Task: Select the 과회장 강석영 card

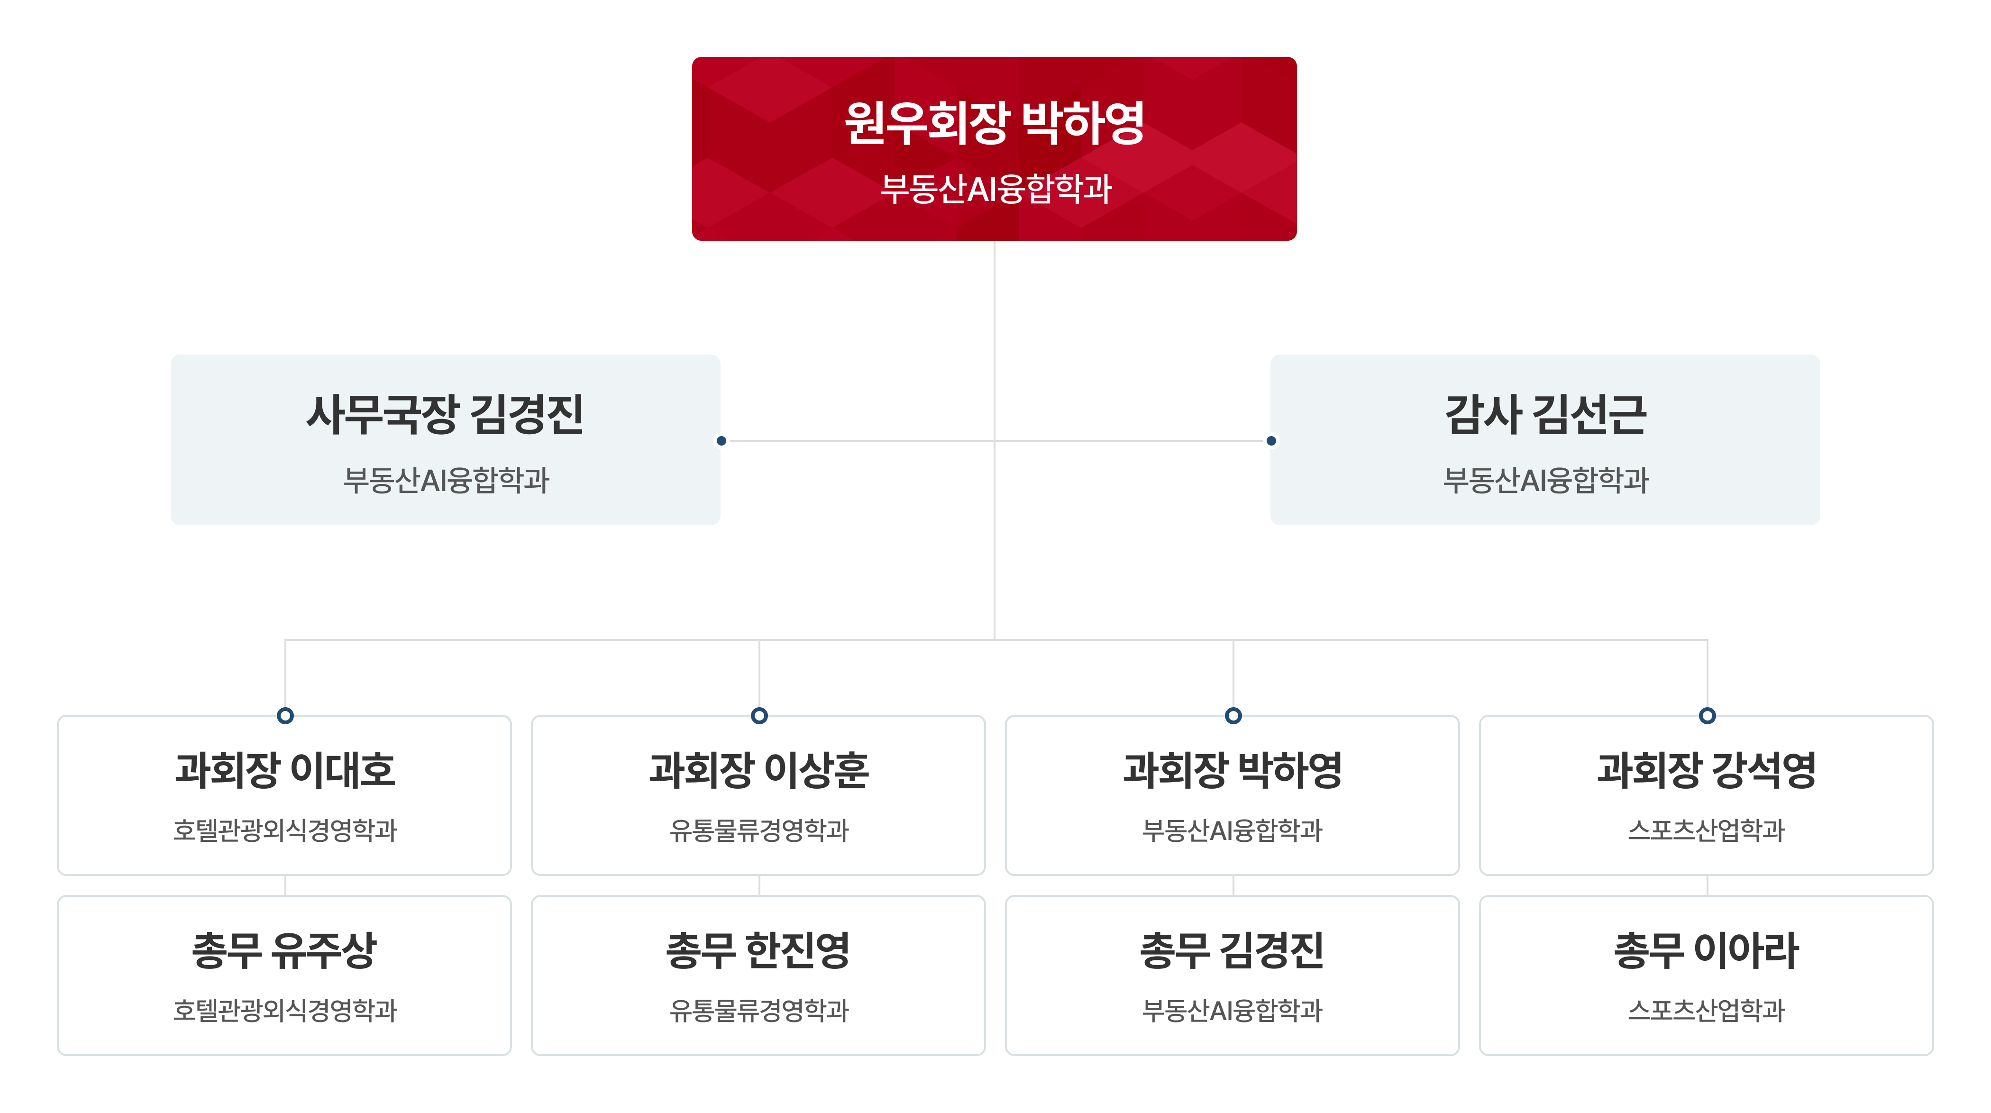Action: pos(1706,795)
